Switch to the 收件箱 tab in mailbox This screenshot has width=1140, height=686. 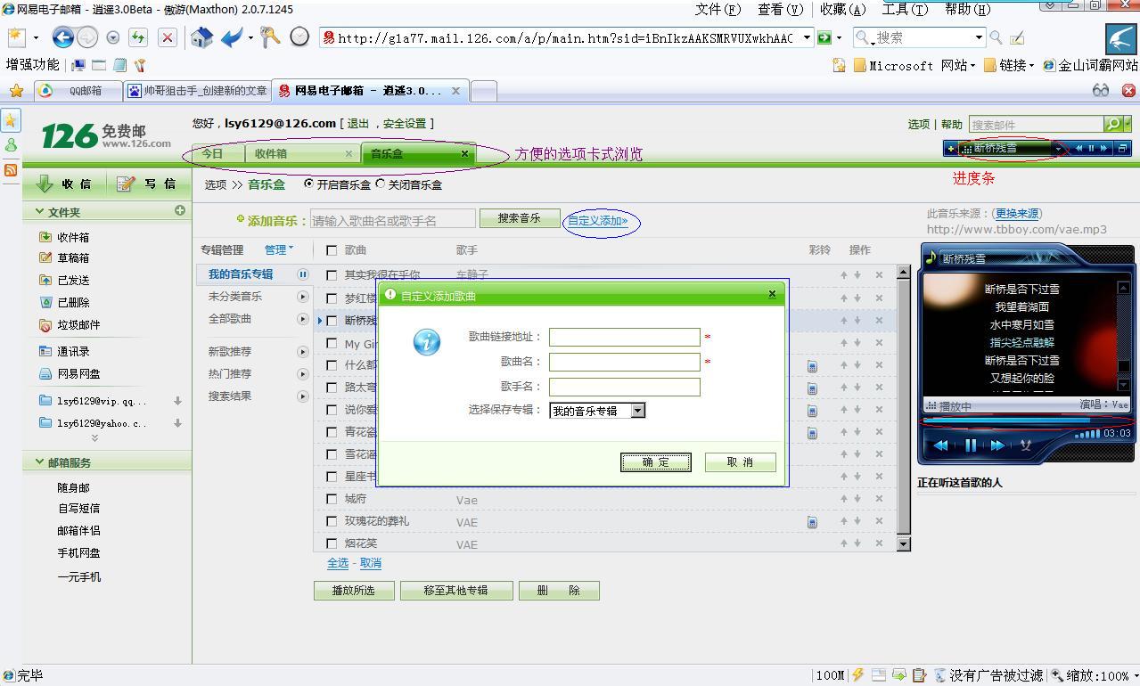pos(302,153)
